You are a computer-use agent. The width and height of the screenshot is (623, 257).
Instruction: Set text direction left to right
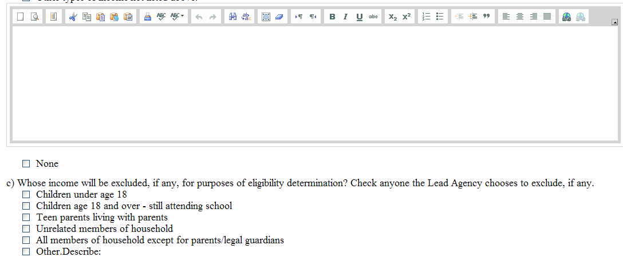click(299, 17)
